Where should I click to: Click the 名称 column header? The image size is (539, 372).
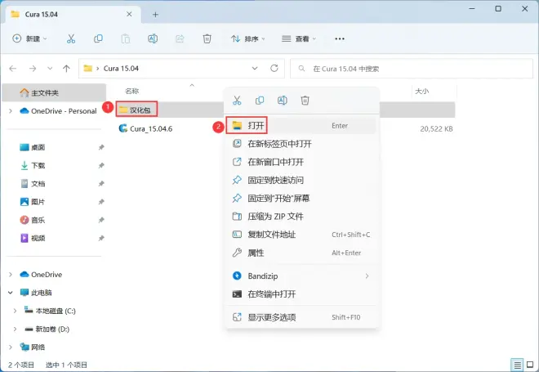pyautogui.click(x=132, y=92)
